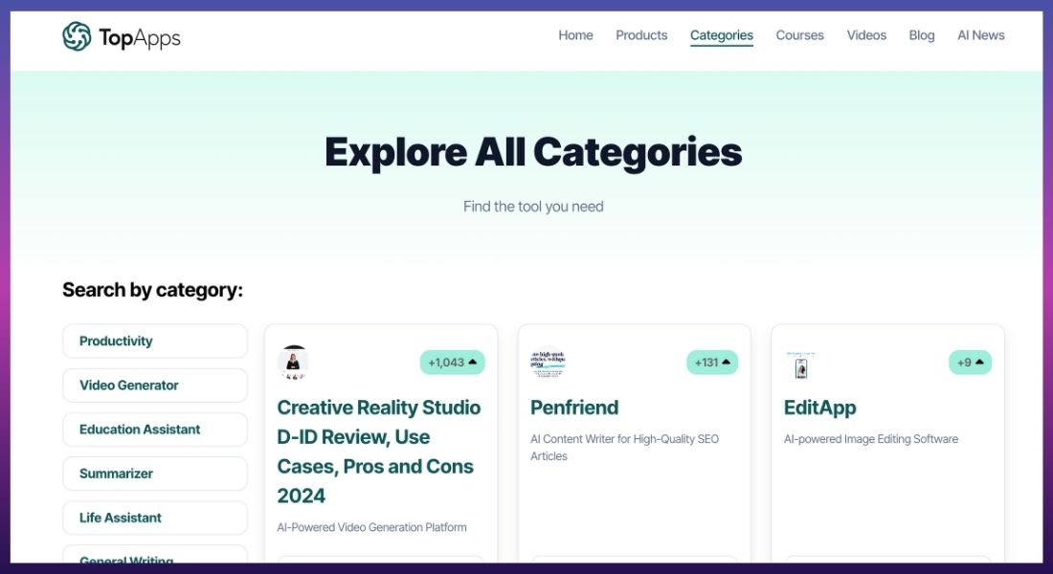The image size is (1053, 574).
Task: Upvote EditApp using the +9 badge
Action: (x=970, y=363)
